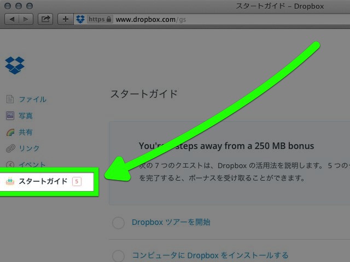Go back with the browser back arrow
The height and width of the screenshot is (262, 350).
click(12, 20)
